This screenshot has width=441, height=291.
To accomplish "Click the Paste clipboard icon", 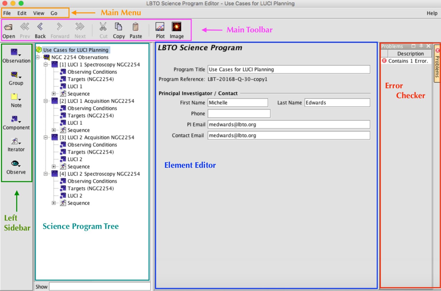I will click(x=136, y=27).
